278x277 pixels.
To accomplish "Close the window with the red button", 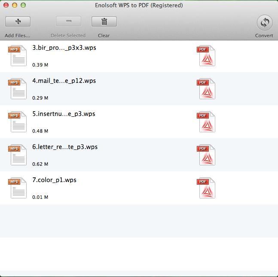I will (6, 5).
